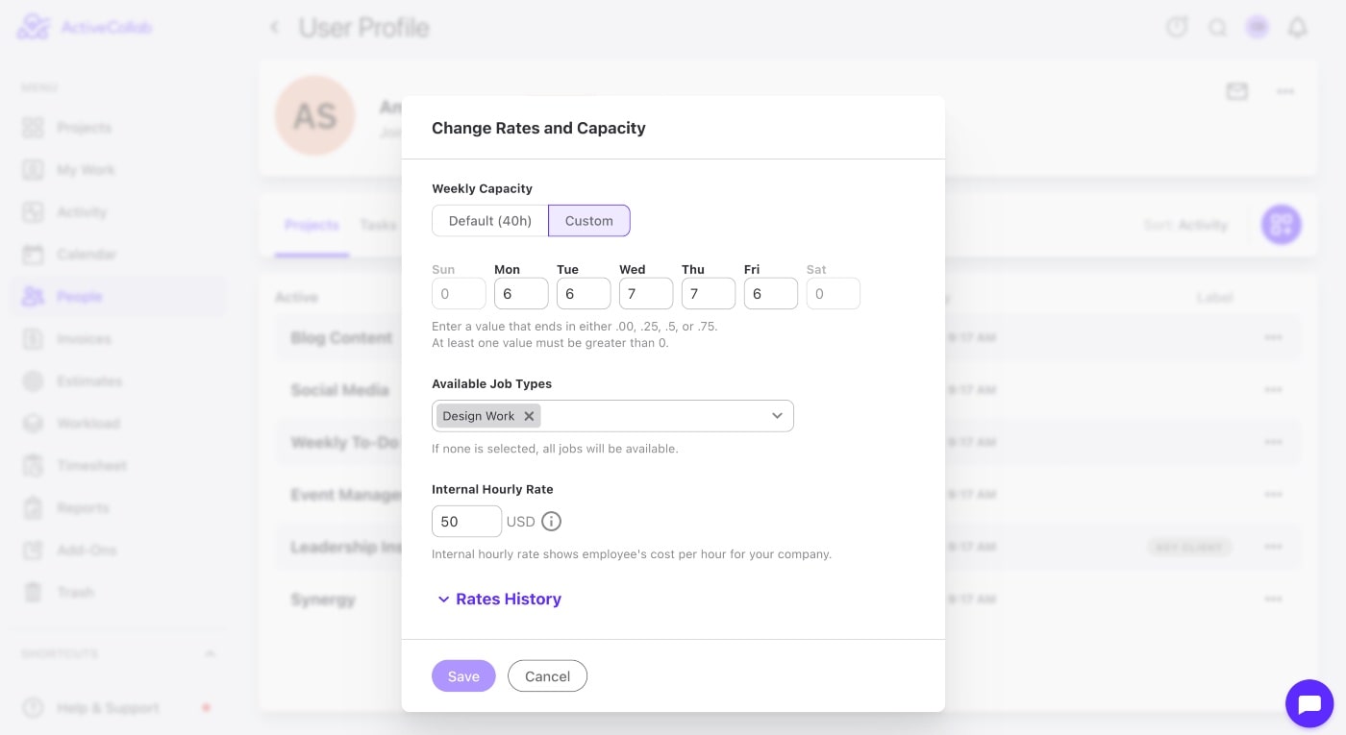The height and width of the screenshot is (735, 1346).
Task: Click the Wed hours input field
Action: 646,294
